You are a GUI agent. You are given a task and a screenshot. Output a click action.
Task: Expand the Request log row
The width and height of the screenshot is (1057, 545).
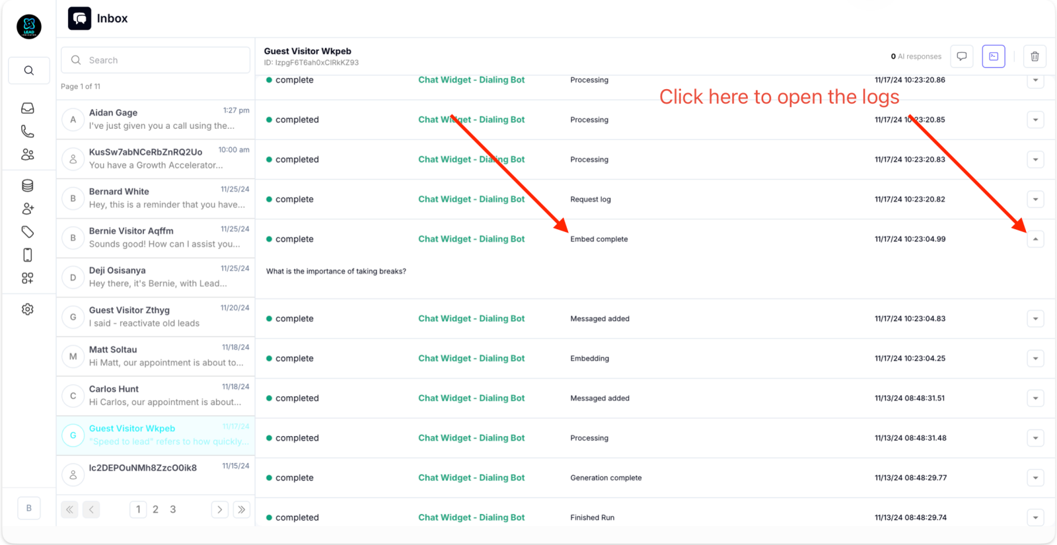1035,200
